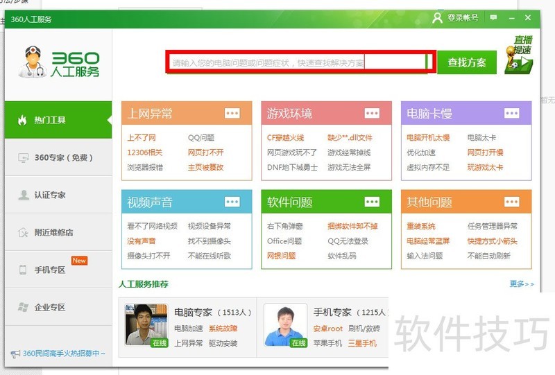Click the 找不到摄像头 entry

click(x=210, y=241)
